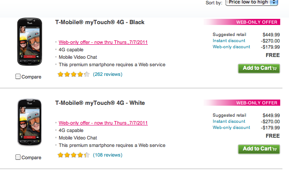
Task: Click star rating of Black myTouch 4G
Action: point(74,74)
